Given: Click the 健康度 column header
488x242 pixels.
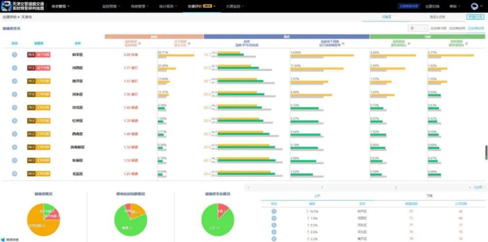Looking at the screenshot, I should tap(39, 43).
